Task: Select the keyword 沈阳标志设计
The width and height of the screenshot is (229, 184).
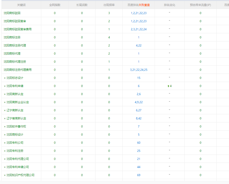Action: click(15, 78)
